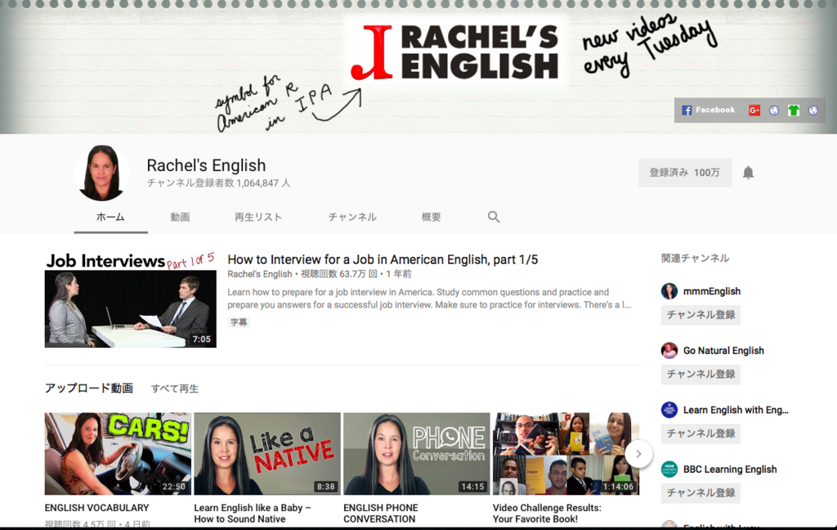Image resolution: width=837 pixels, height=530 pixels.
Task: Click the globe icon next to Google+
Action: pos(774,110)
